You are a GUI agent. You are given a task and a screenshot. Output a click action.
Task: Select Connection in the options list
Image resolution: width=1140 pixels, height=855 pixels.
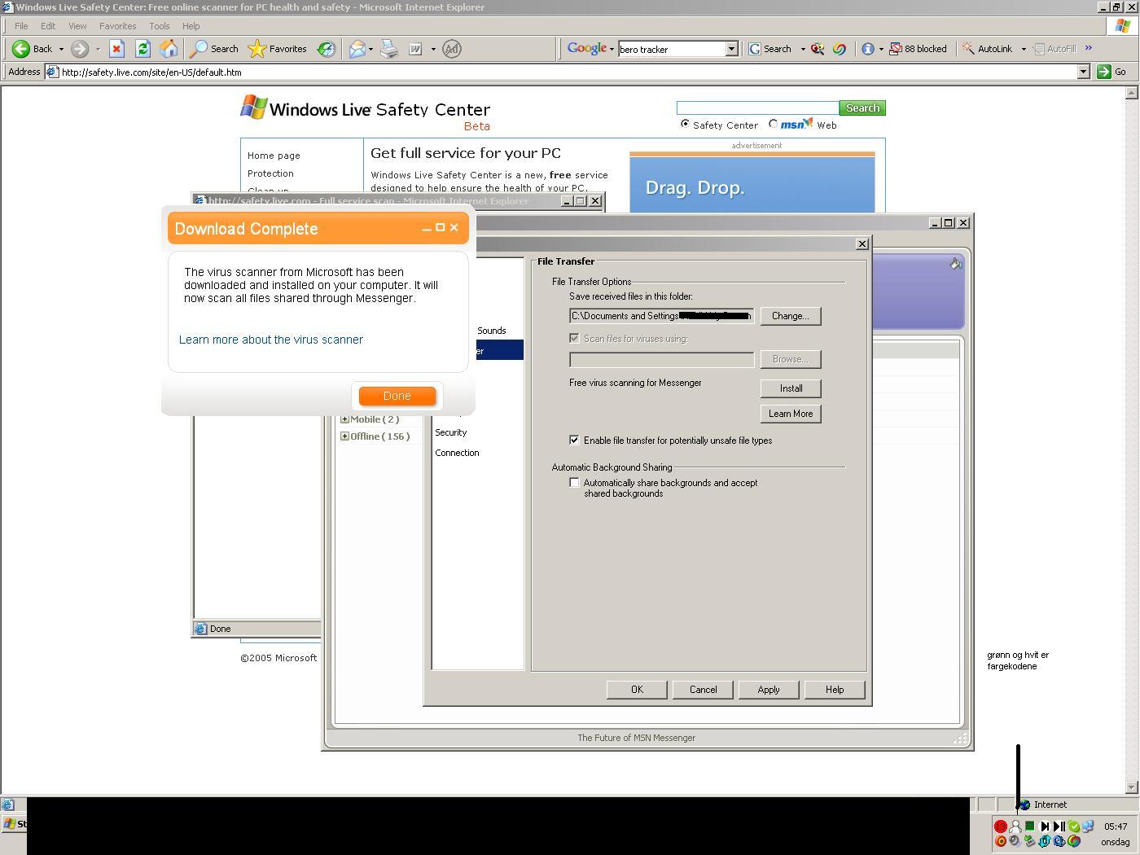pos(457,453)
